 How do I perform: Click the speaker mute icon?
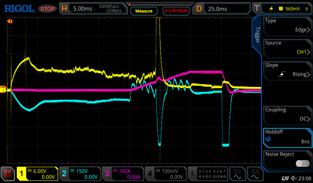294,178
